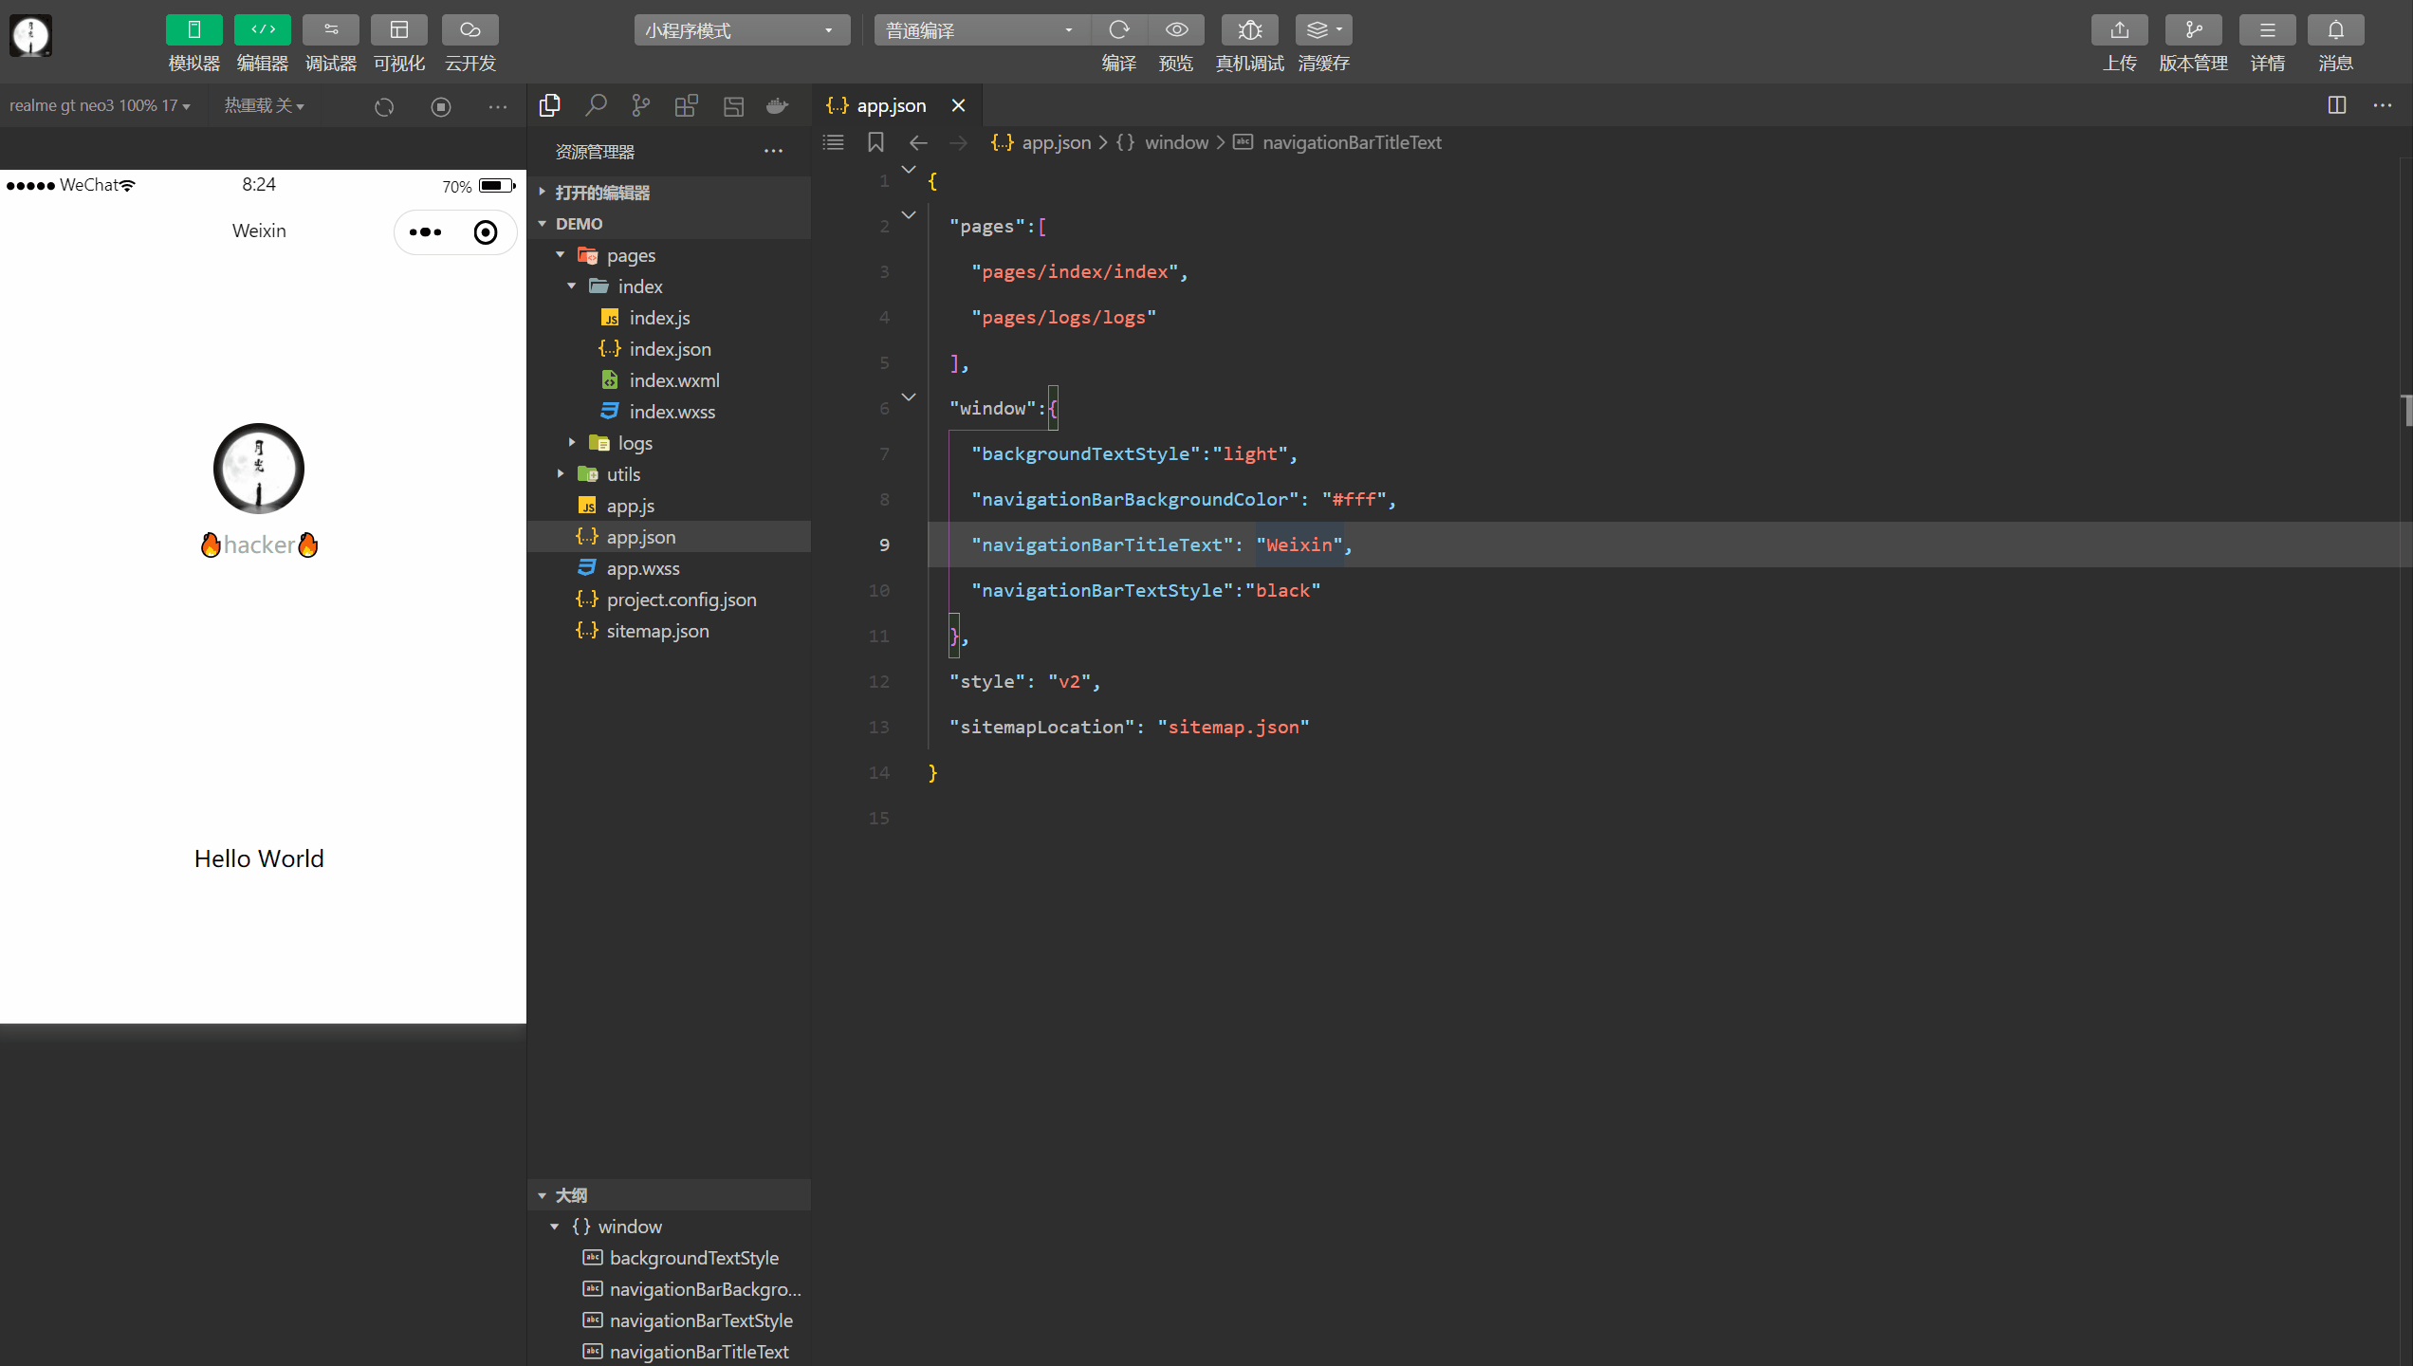
Task: Toggle the simulator (模拟器) panel button
Action: tap(193, 30)
